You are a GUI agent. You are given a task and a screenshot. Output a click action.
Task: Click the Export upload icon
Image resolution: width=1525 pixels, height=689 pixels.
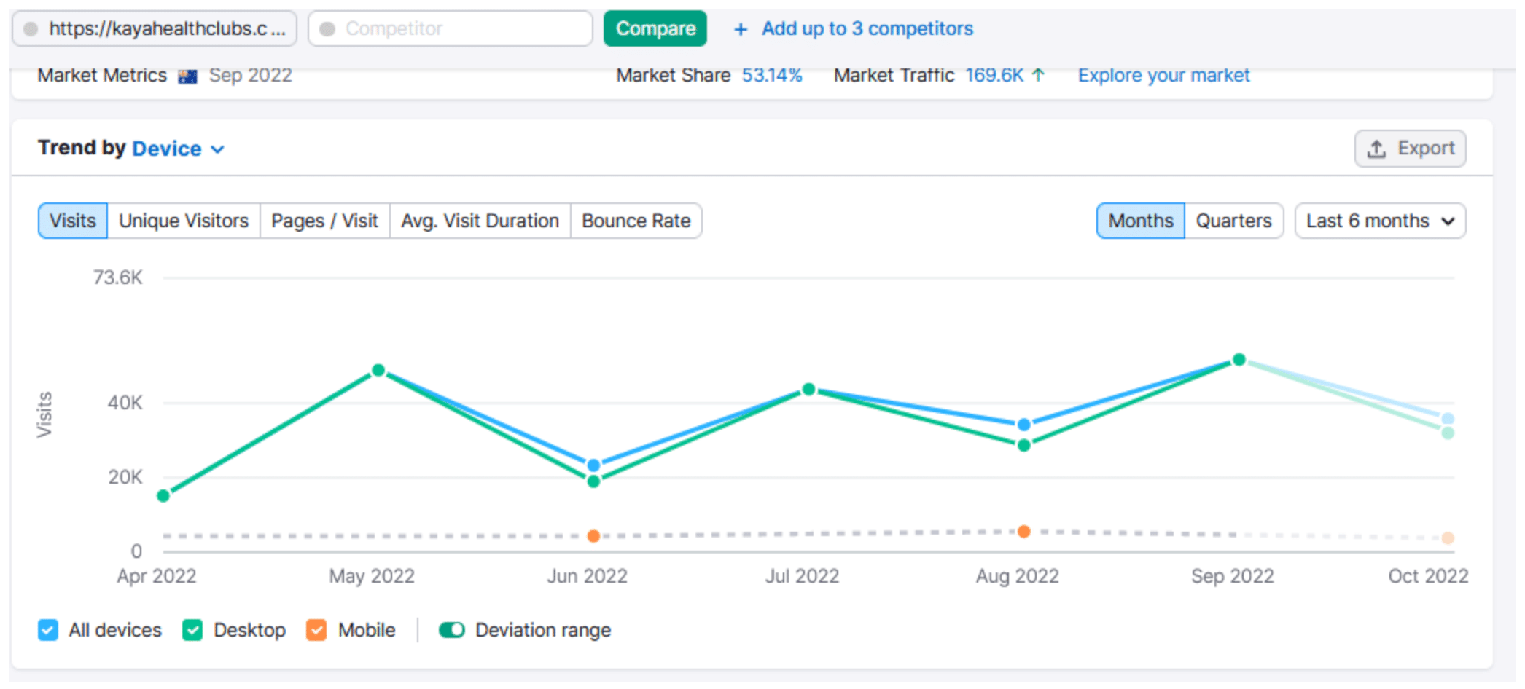1376,149
